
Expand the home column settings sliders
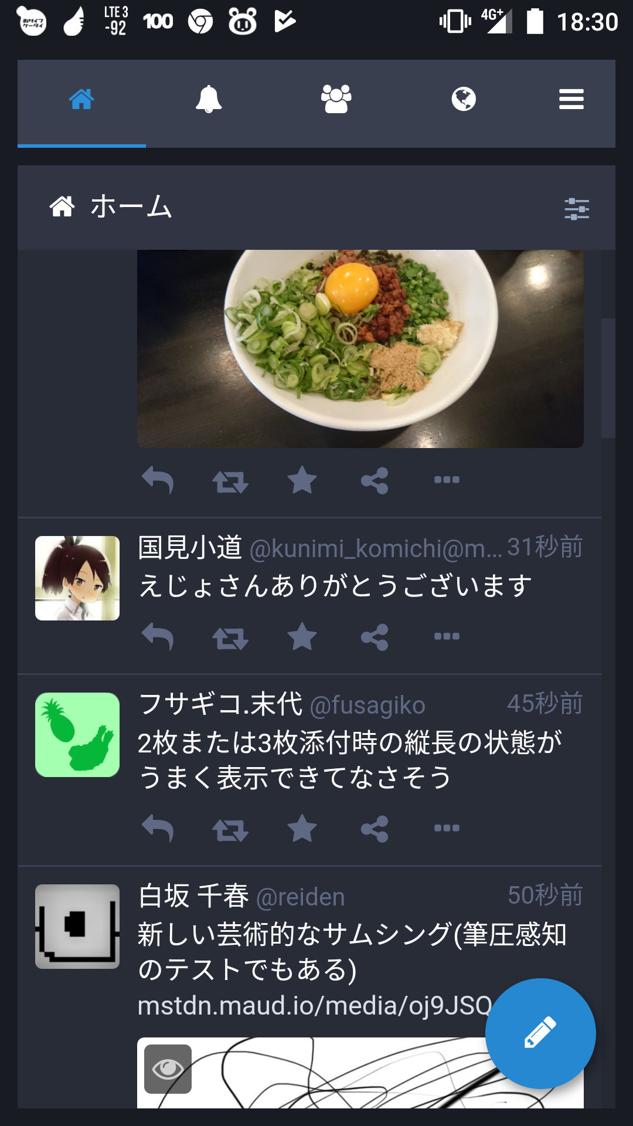pyautogui.click(x=577, y=209)
